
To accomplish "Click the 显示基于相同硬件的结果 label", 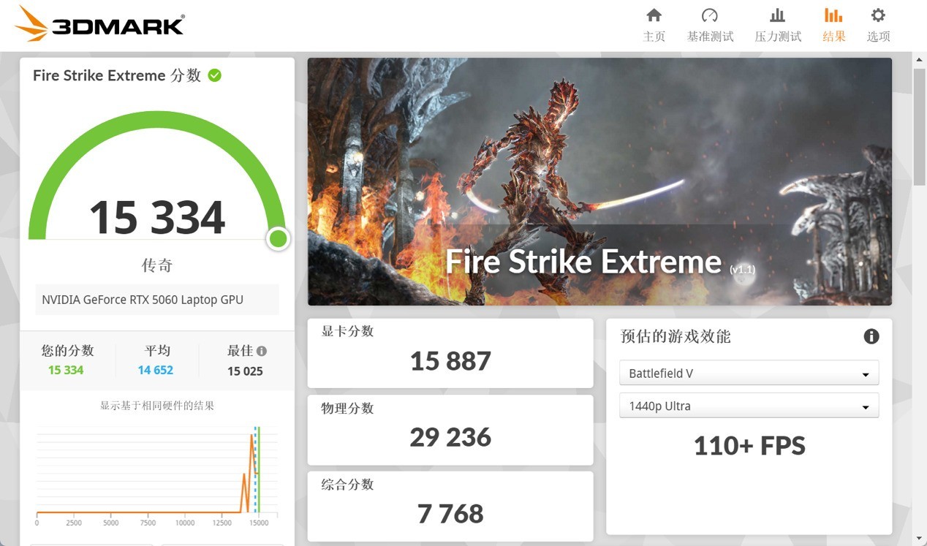I will (x=157, y=406).
